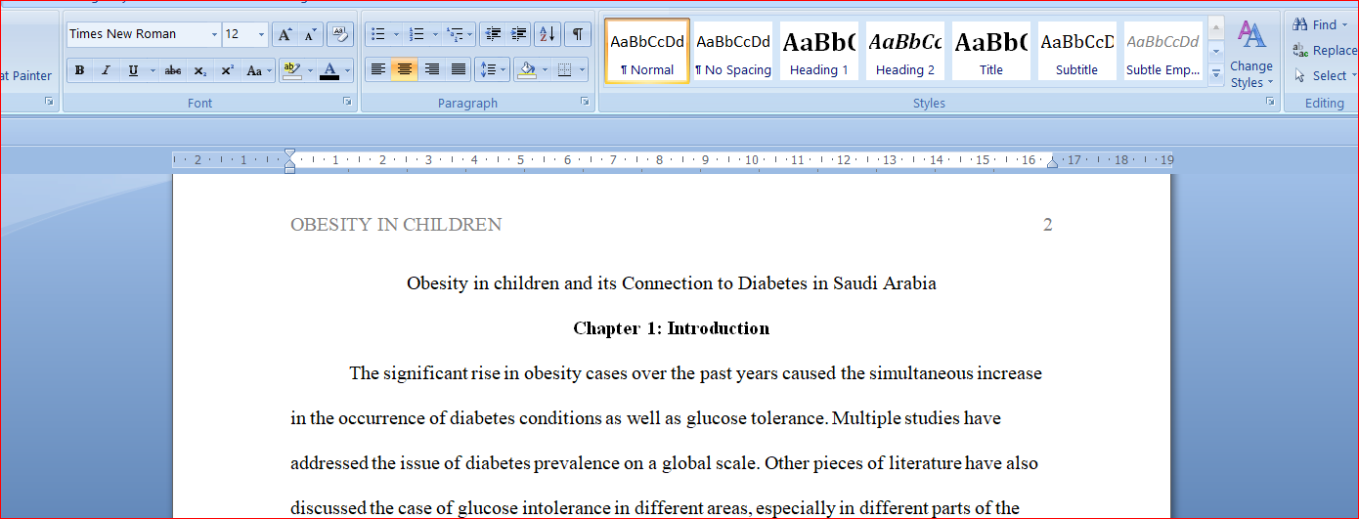Open the borders dropdown arrow
1359x519 pixels.
click(x=582, y=69)
